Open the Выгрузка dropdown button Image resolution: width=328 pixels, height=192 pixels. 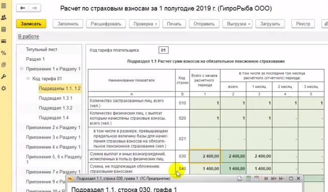tap(237, 24)
